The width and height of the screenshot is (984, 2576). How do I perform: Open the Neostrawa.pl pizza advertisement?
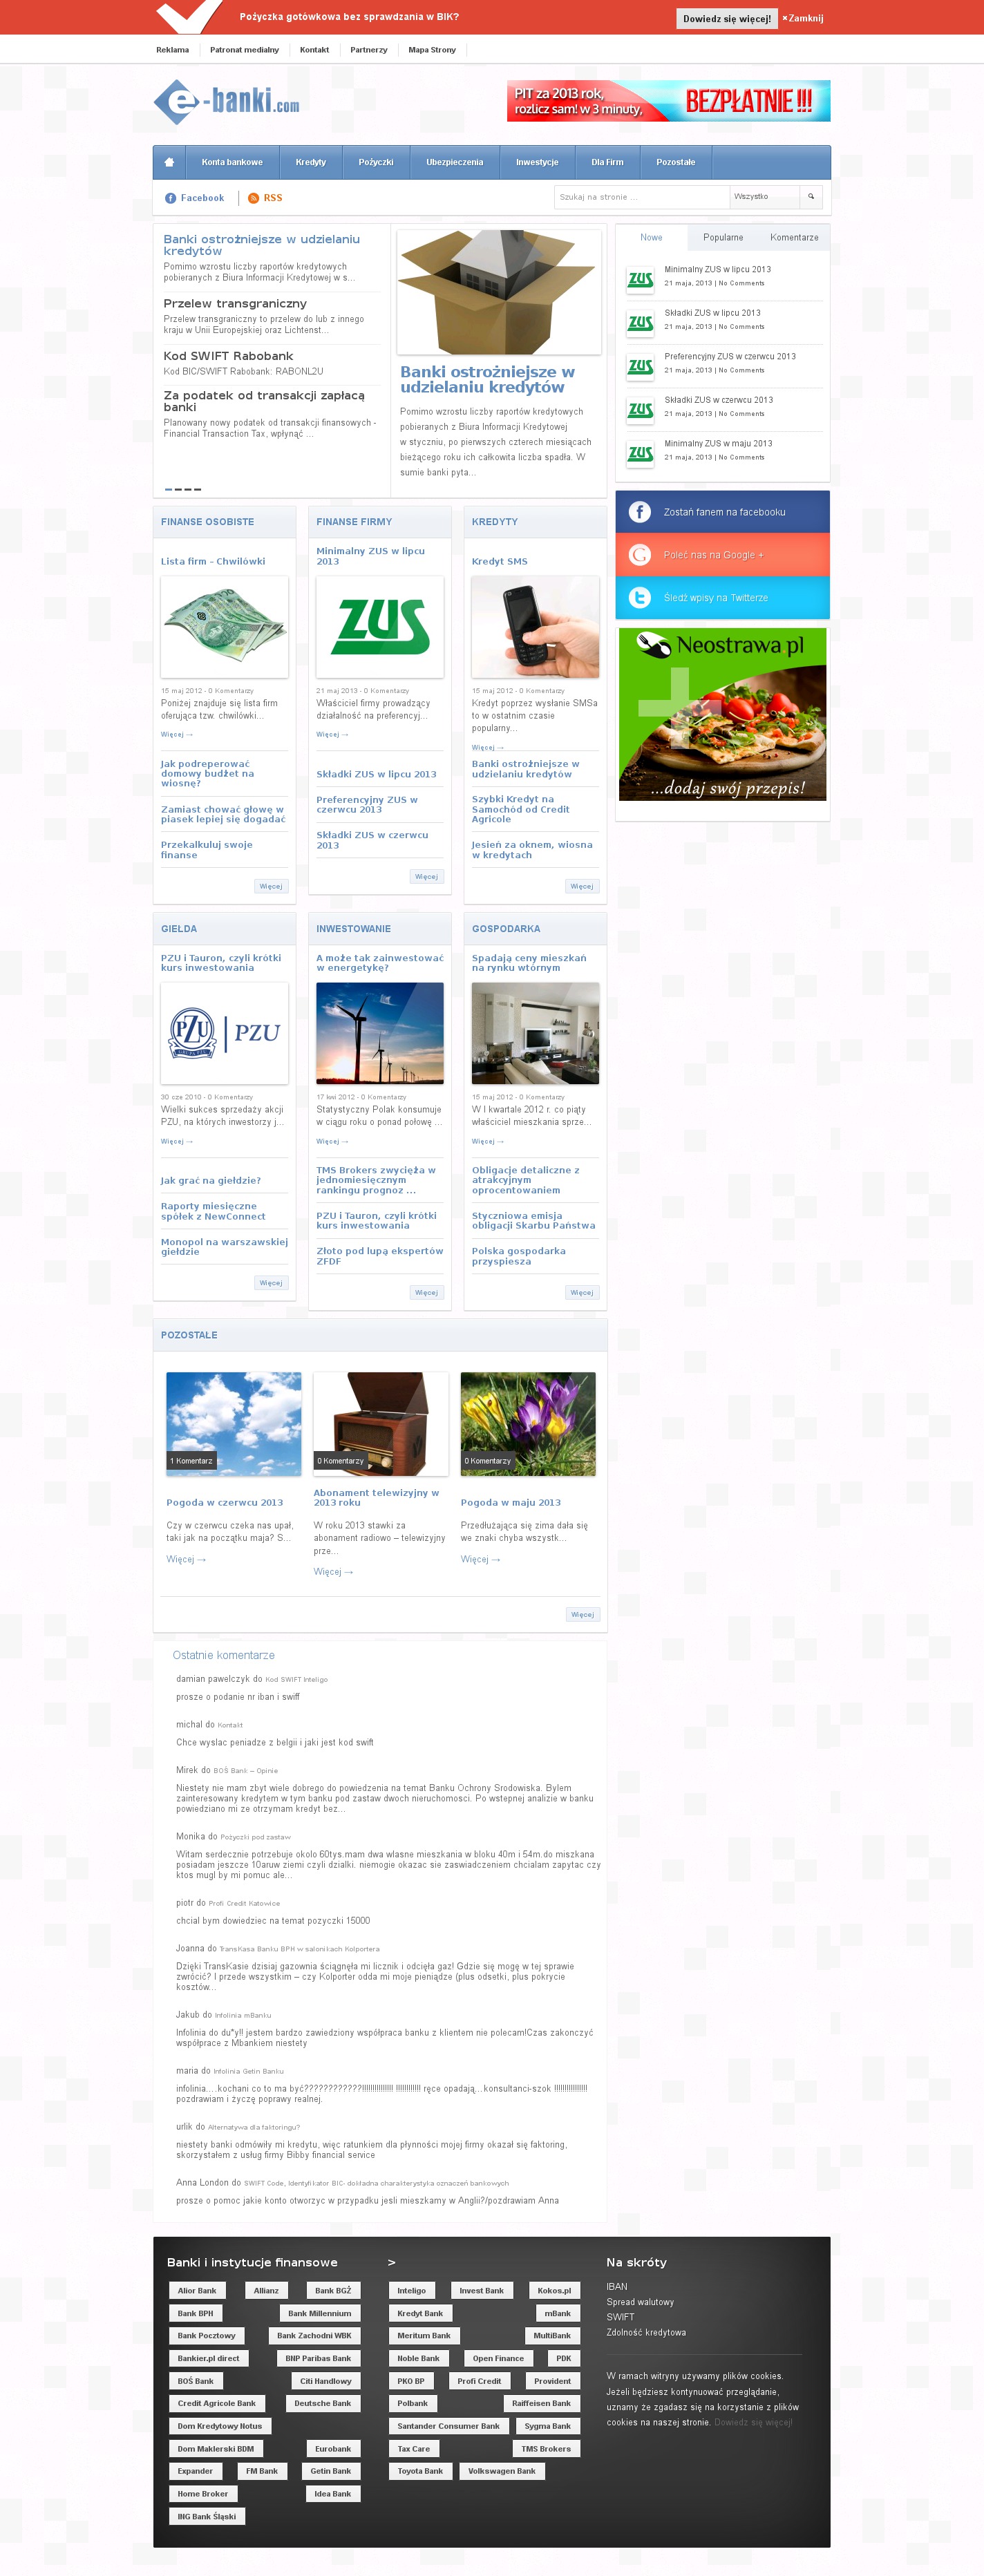click(722, 714)
